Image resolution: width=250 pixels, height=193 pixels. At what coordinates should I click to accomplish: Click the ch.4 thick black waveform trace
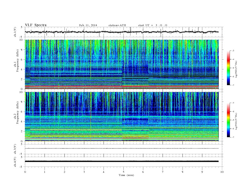(x=122, y=161)
